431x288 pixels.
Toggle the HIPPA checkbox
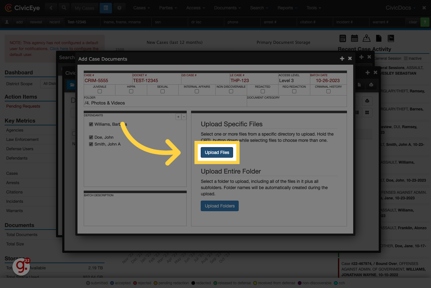(x=131, y=91)
